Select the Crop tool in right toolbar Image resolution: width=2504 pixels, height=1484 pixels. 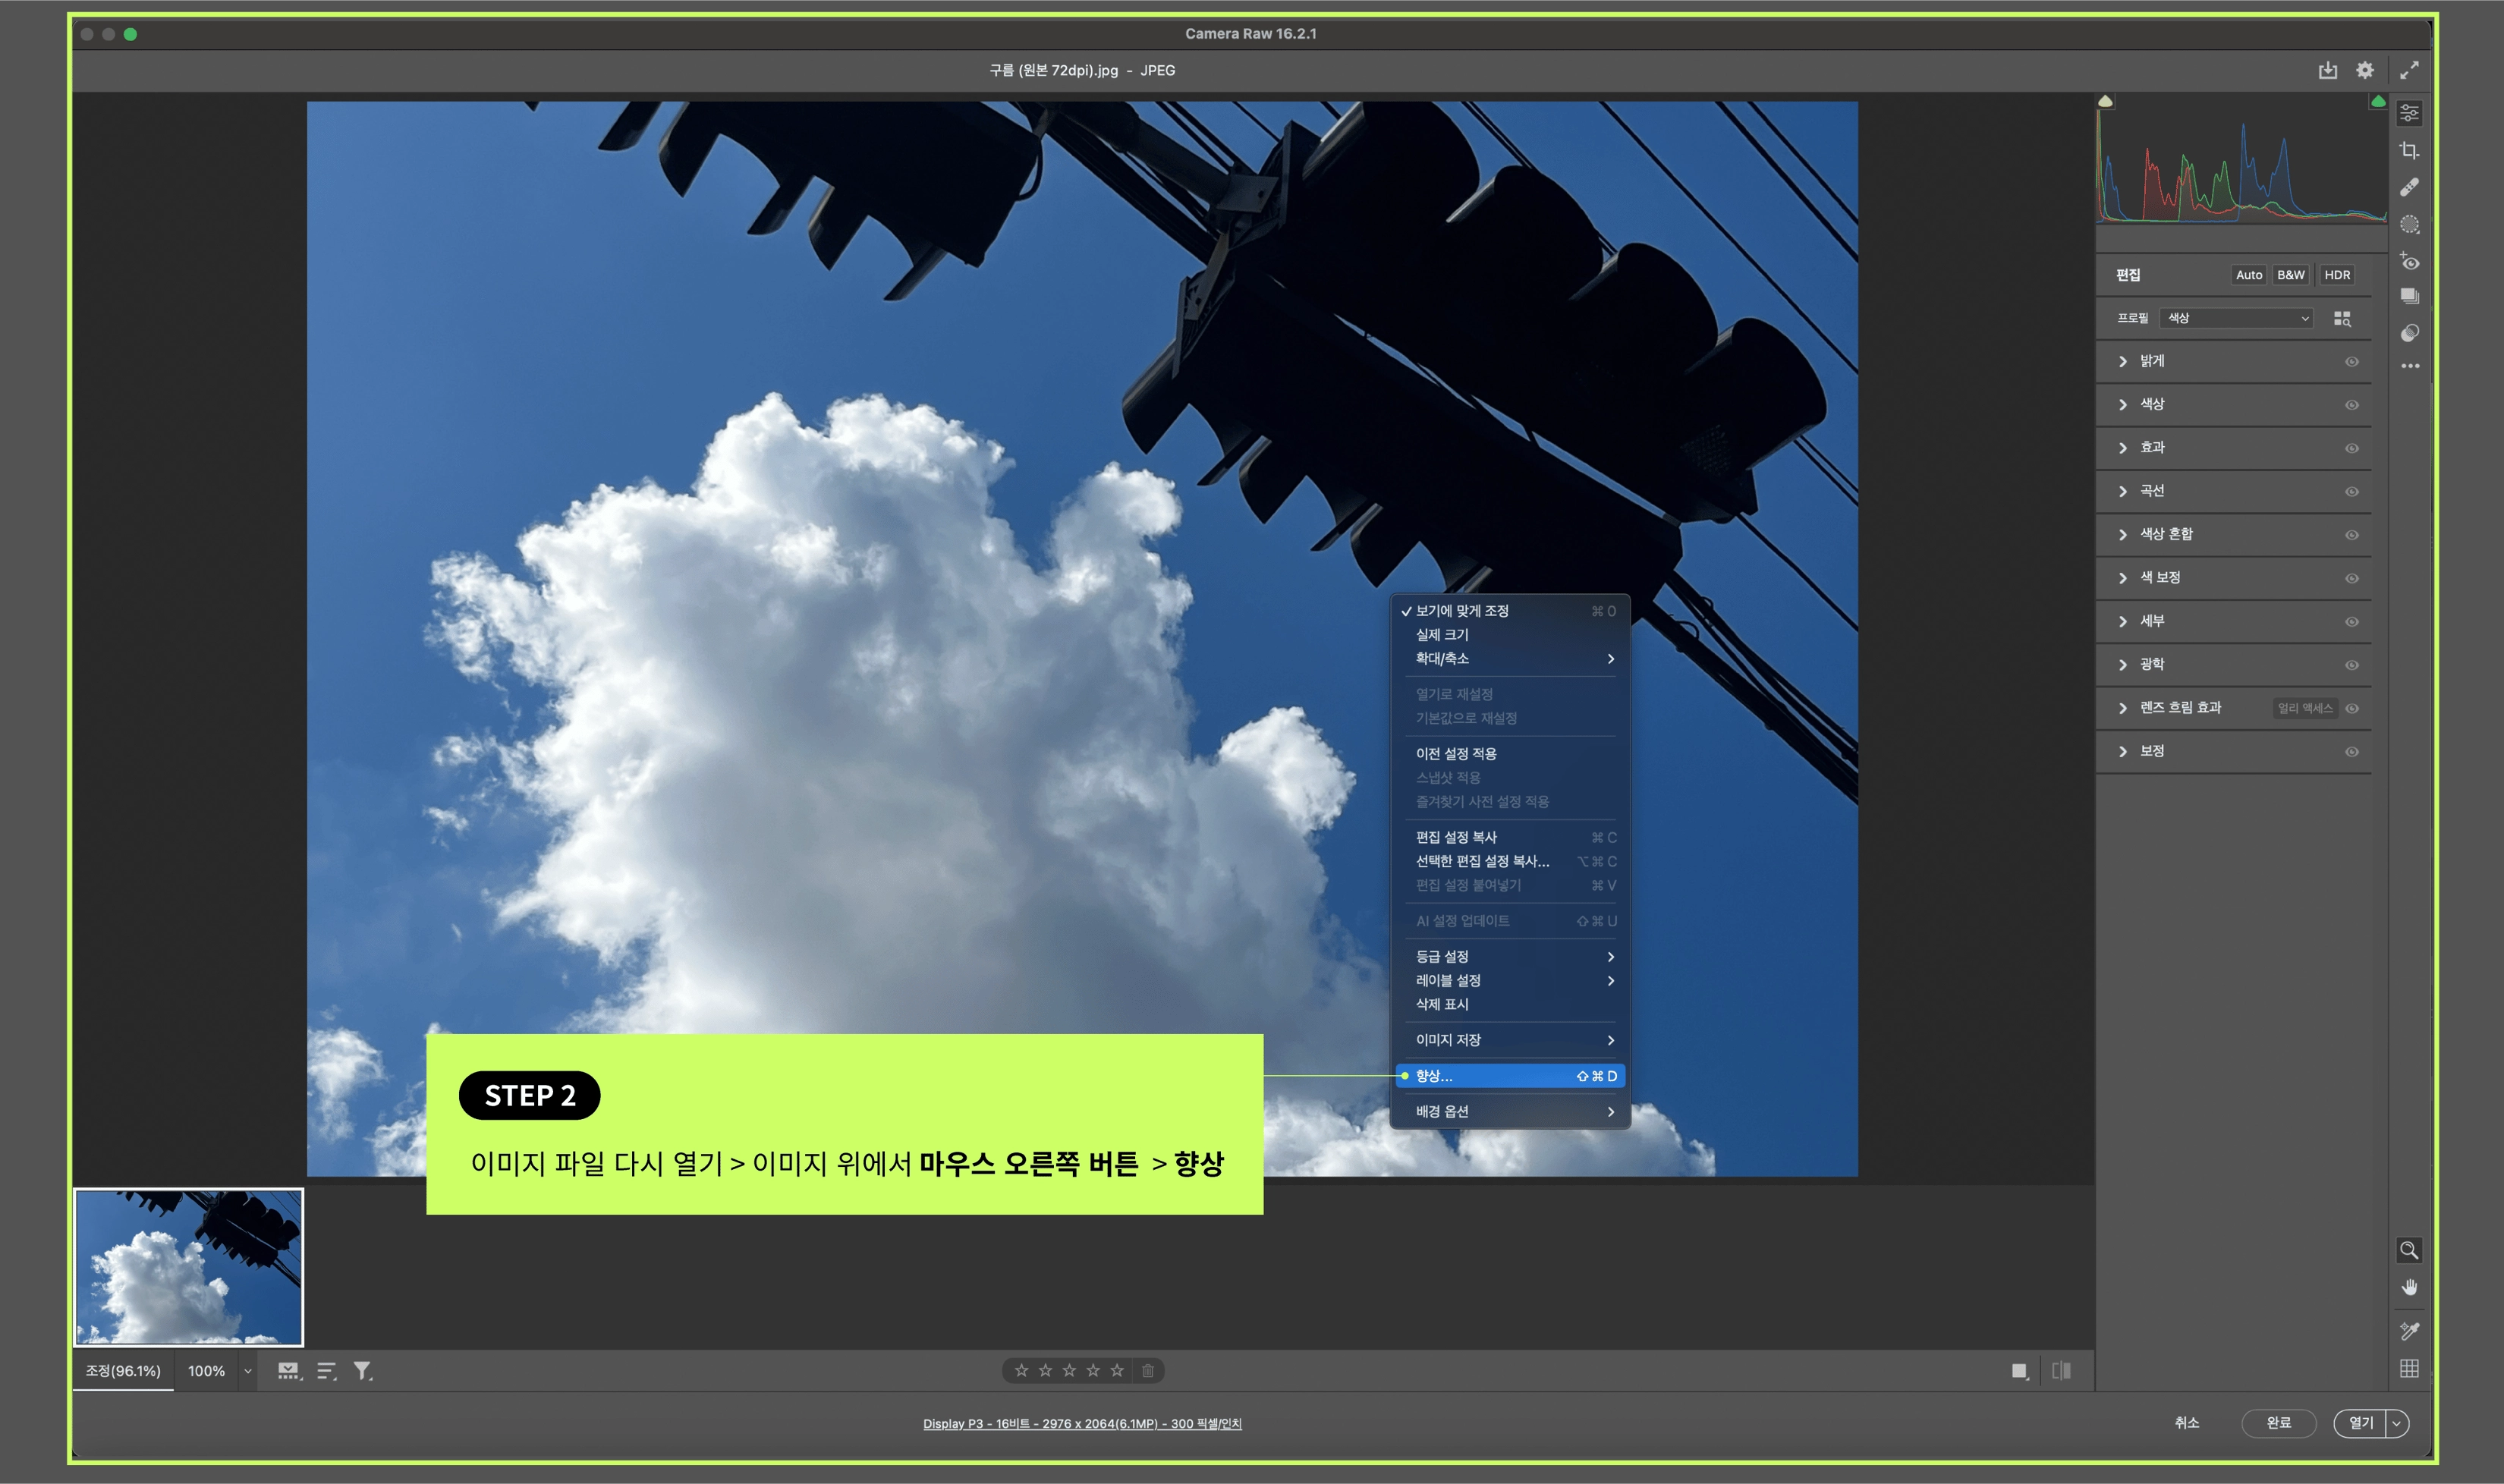(x=2409, y=150)
